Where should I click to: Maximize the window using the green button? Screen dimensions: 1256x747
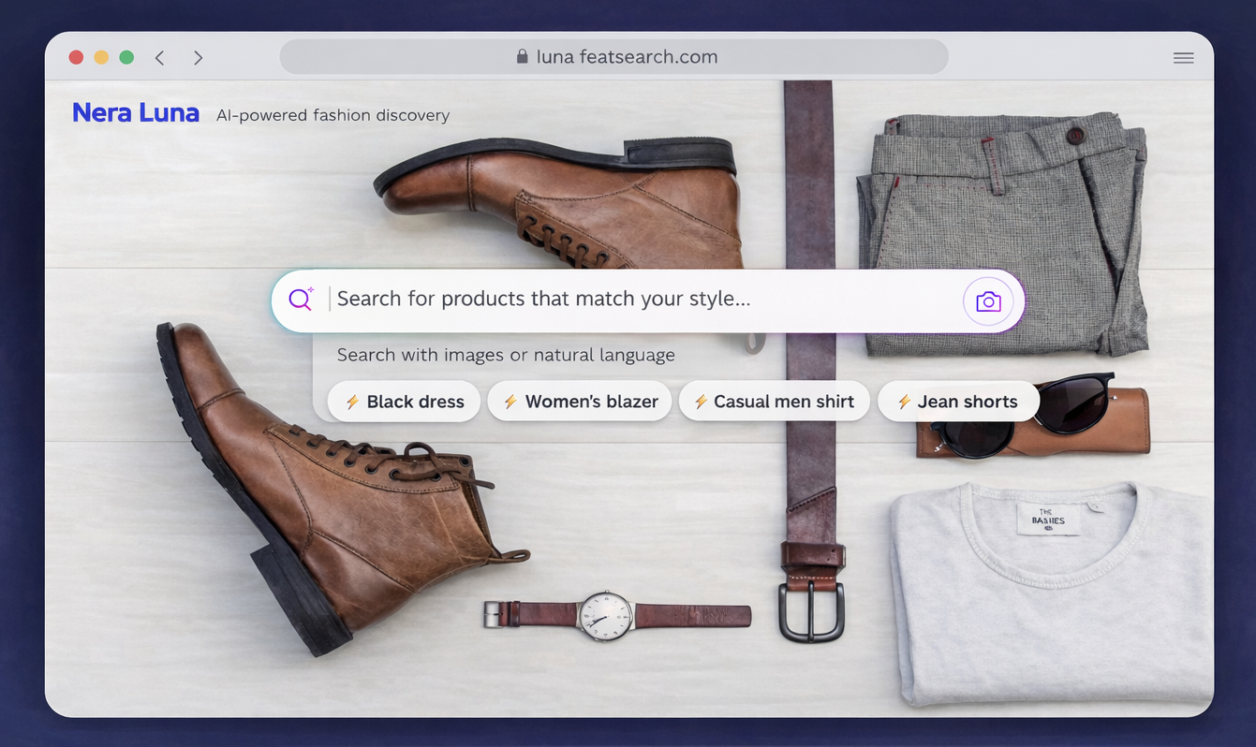(x=126, y=58)
